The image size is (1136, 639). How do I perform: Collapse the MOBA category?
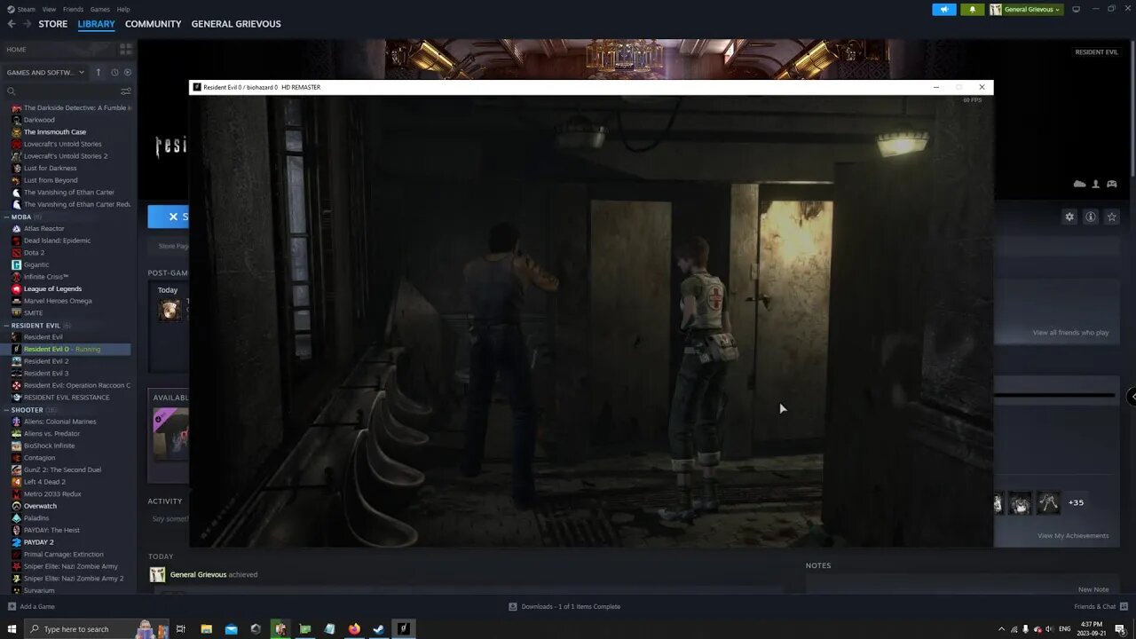(20, 217)
